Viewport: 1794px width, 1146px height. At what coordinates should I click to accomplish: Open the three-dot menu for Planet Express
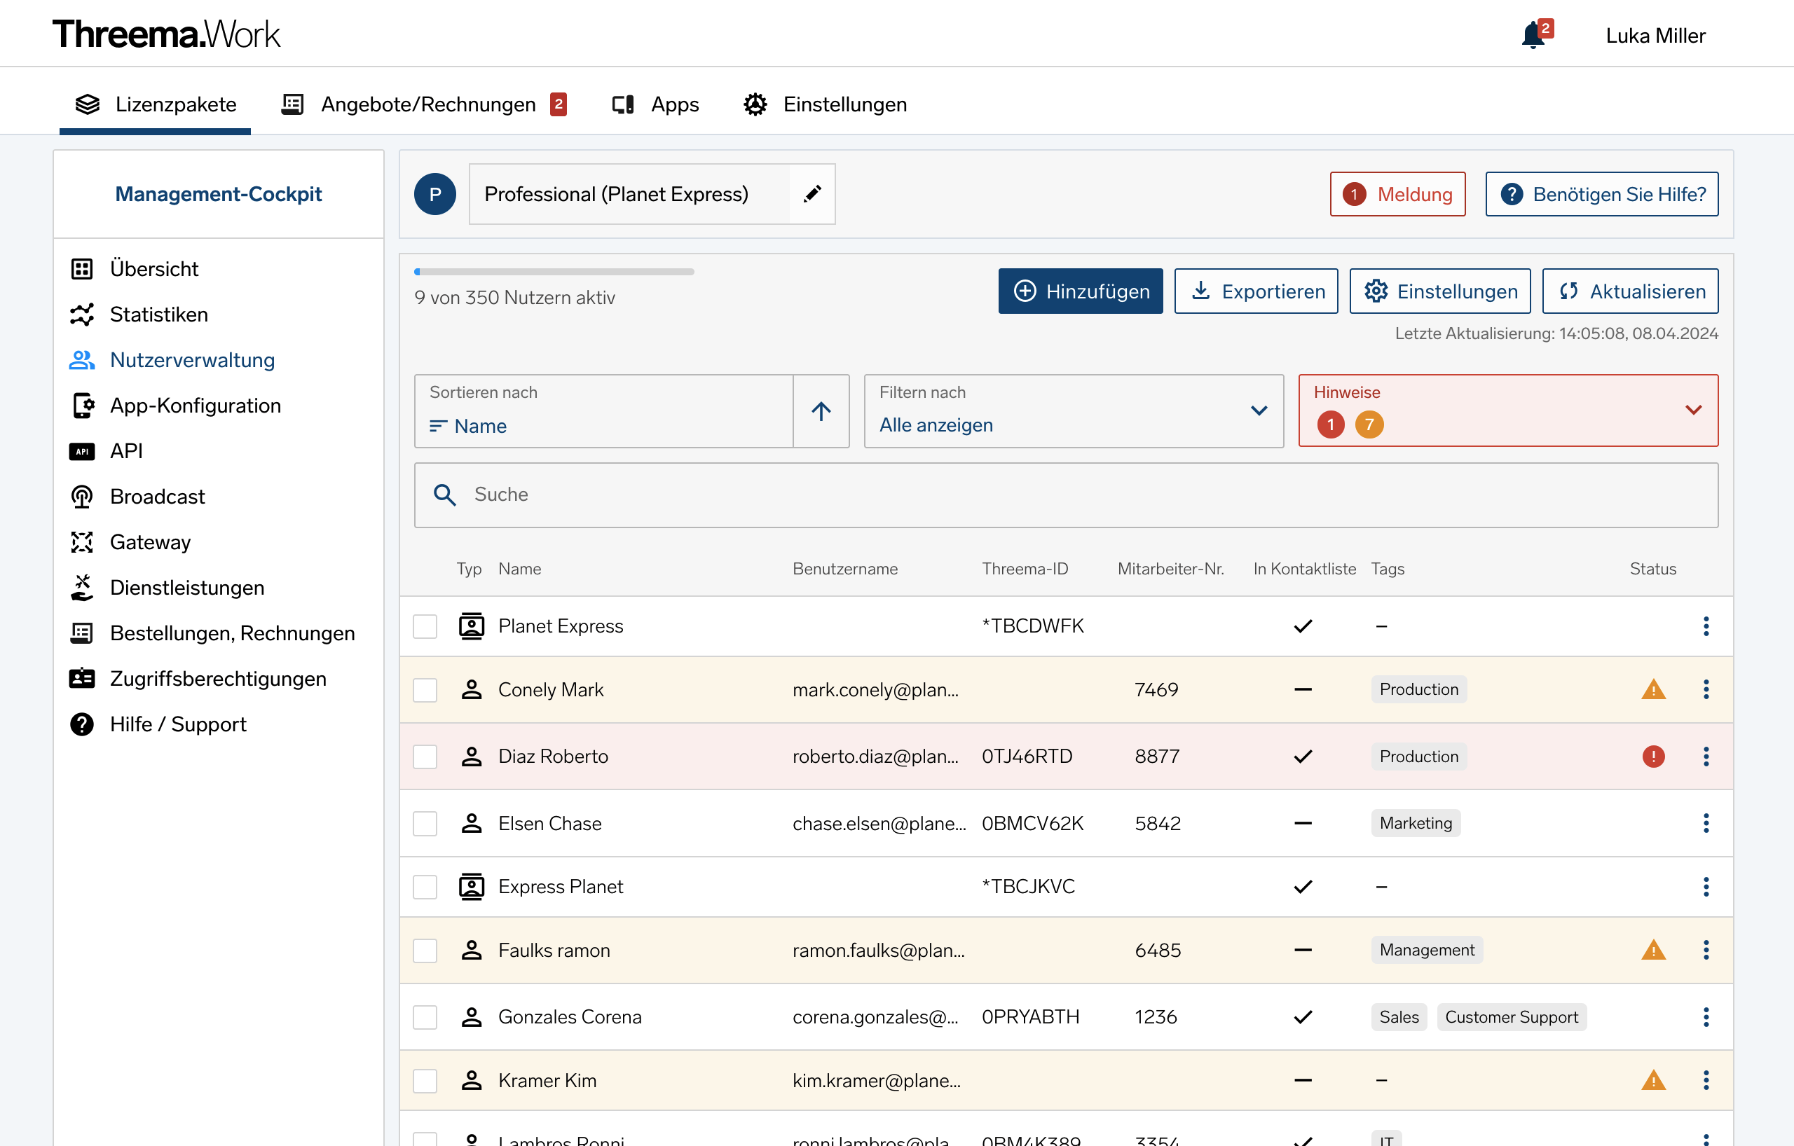coord(1706,626)
